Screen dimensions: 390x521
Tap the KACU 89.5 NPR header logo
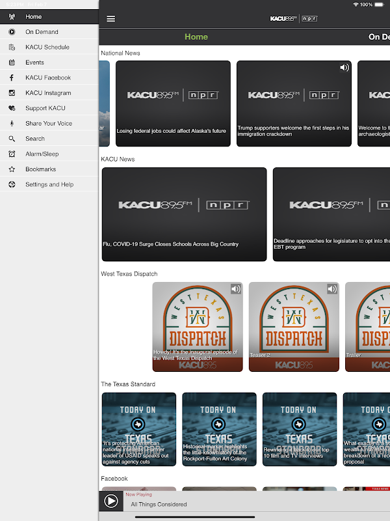coord(294,19)
